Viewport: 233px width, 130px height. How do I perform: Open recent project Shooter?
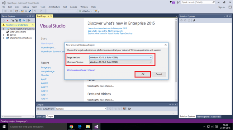tap(45, 75)
